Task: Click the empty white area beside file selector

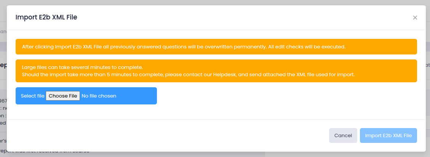Action: [x=286, y=96]
